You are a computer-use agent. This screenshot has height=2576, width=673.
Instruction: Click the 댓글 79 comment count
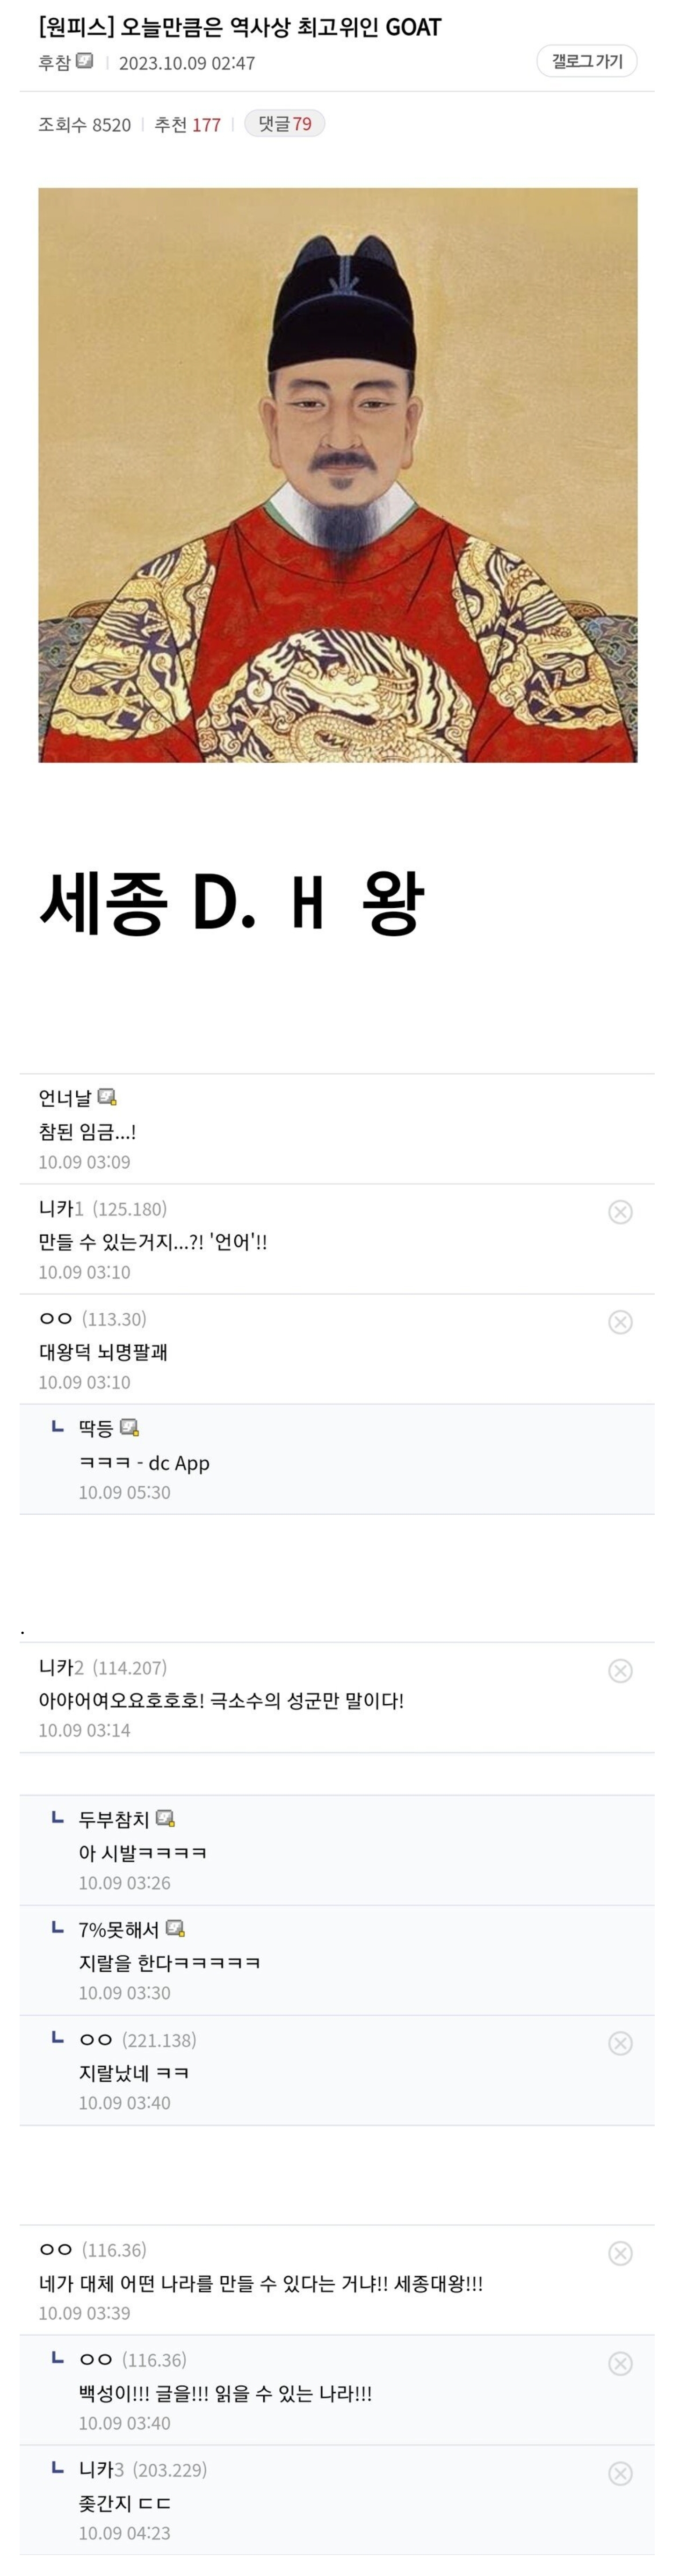tap(285, 124)
